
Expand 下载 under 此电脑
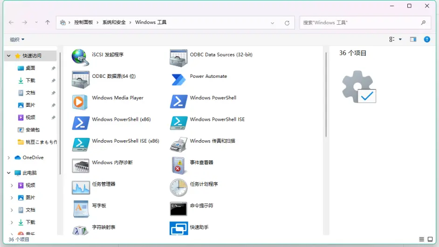pyautogui.click(x=12, y=222)
